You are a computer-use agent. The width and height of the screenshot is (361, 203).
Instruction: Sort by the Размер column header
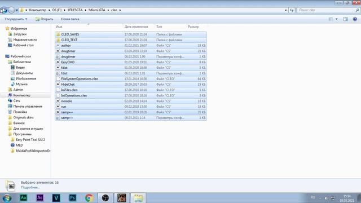pos(193,27)
